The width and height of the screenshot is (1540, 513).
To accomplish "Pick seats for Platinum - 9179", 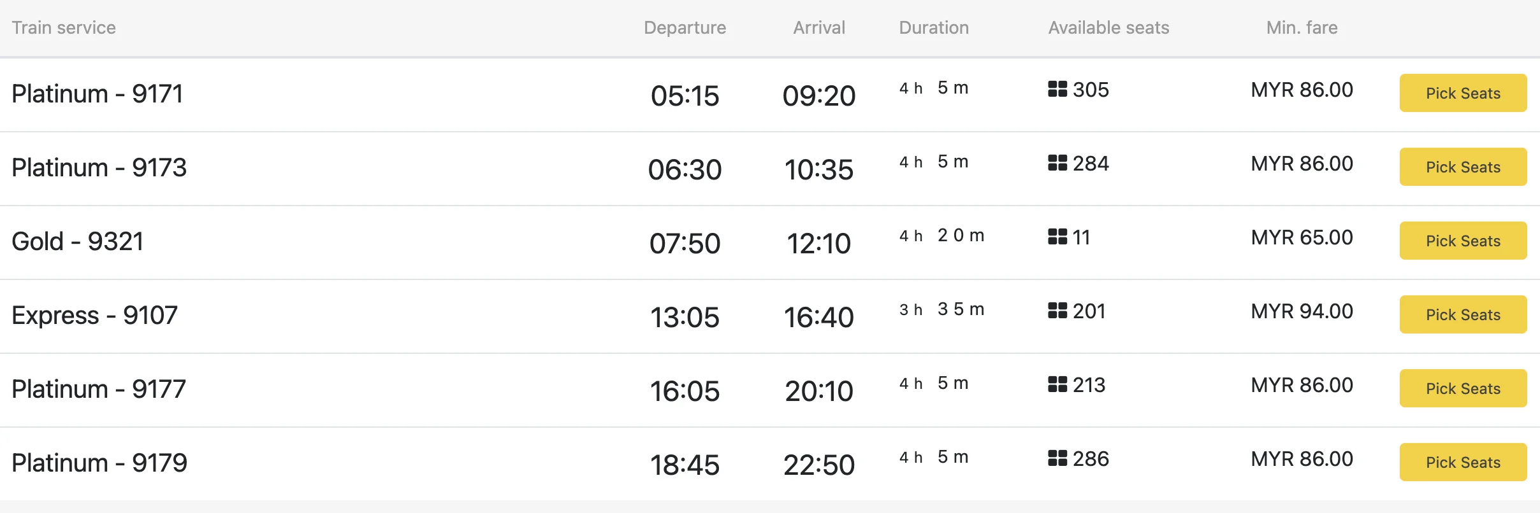I will coord(1463,462).
